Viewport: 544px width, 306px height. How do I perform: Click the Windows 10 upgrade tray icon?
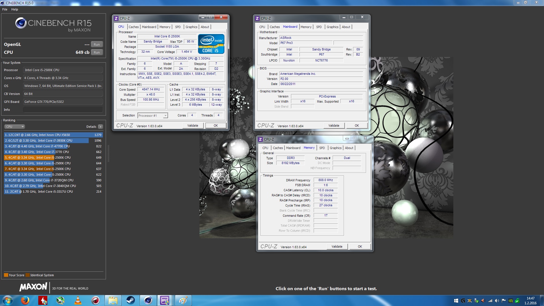[x=456, y=301]
